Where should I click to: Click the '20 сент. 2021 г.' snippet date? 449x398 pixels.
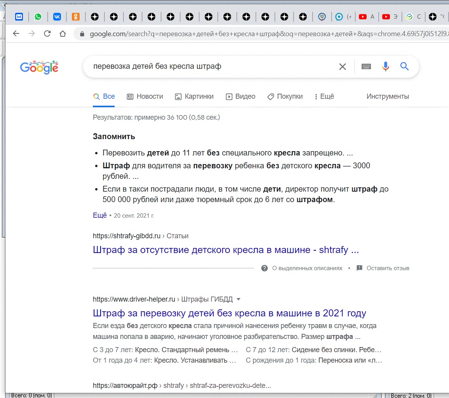134,215
